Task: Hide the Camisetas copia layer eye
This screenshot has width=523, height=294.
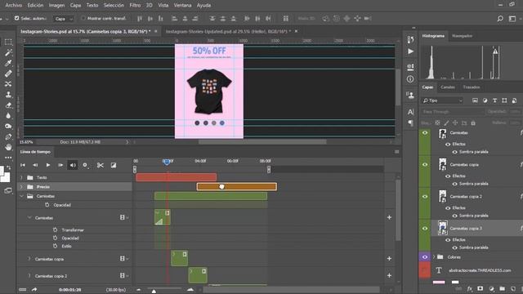Action: click(x=425, y=164)
